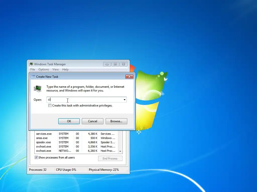The height and width of the screenshot is (192, 257).
Task: Click the 4,868 K memory value
Action: pos(93,142)
